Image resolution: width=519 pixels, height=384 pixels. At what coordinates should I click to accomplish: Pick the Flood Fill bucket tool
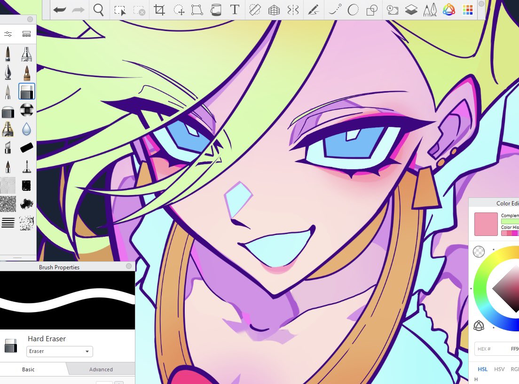point(216,10)
